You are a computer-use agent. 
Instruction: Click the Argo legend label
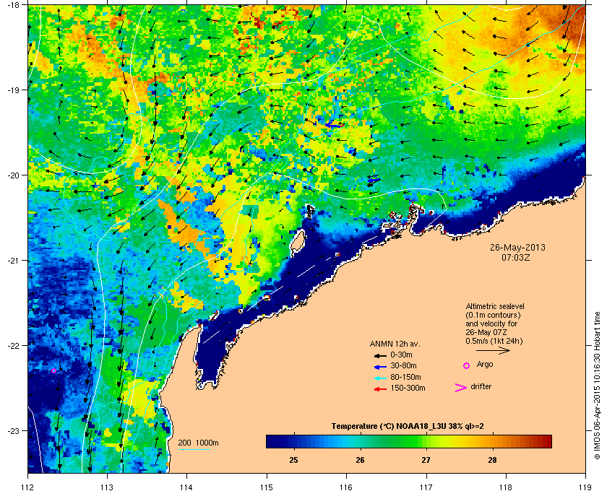point(485,365)
